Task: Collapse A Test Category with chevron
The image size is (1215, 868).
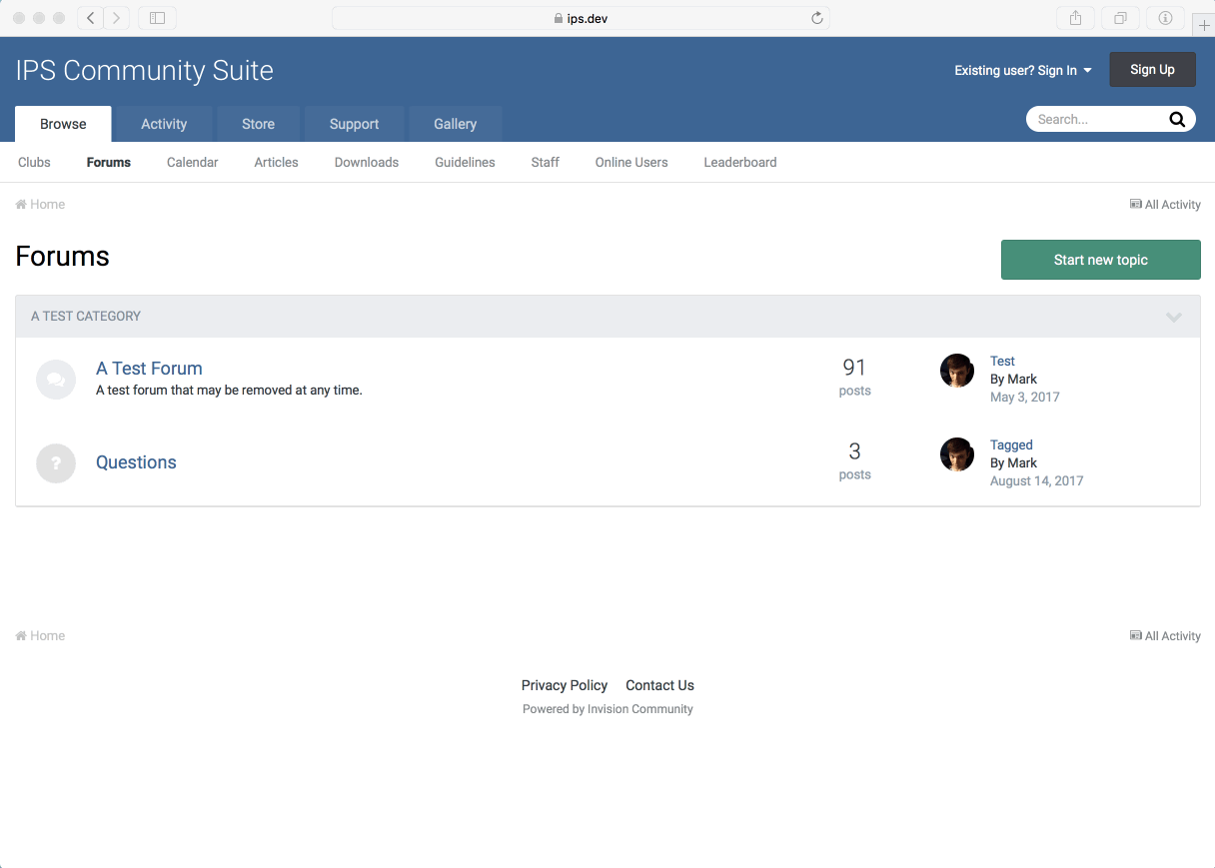Action: [1174, 317]
